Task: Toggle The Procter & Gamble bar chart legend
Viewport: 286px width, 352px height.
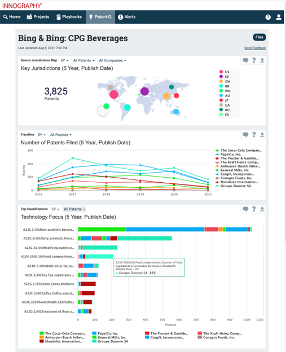Action: tap(167, 333)
